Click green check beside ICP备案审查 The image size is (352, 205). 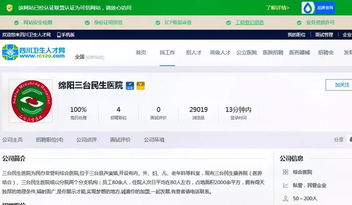158,23
